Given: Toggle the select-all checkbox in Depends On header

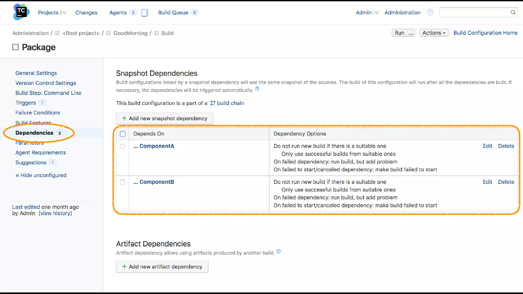Looking at the screenshot, I should 123,134.
